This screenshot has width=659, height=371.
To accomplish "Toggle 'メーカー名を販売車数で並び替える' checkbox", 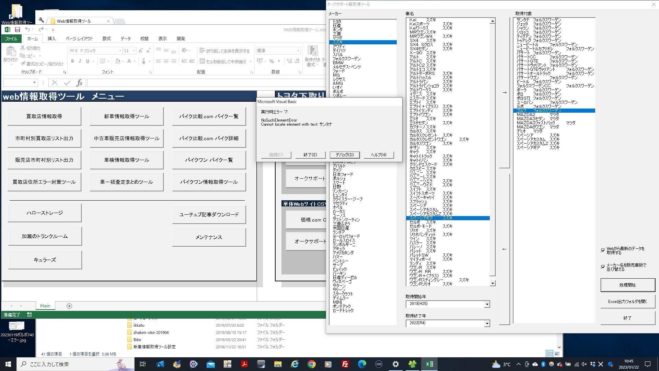I will tap(603, 267).
